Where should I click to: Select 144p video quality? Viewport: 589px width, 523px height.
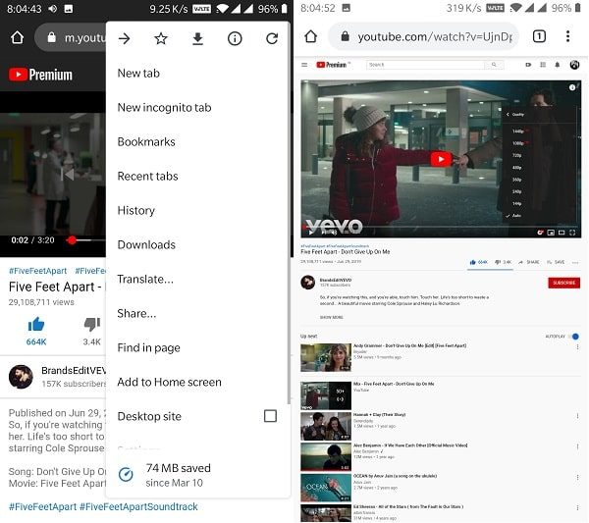point(517,203)
